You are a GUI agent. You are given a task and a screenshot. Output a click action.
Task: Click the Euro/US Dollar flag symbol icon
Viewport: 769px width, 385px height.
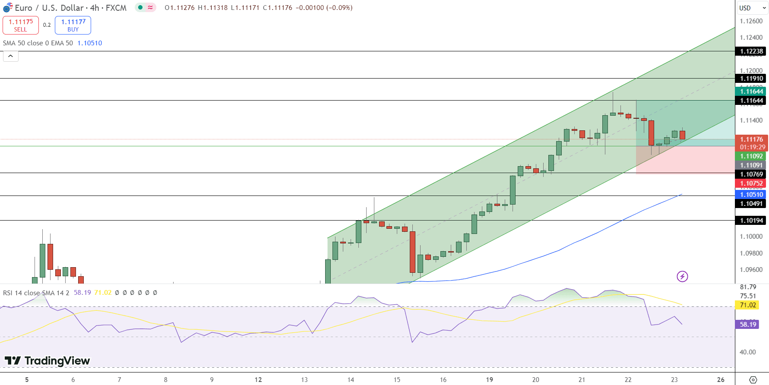pos(8,7)
